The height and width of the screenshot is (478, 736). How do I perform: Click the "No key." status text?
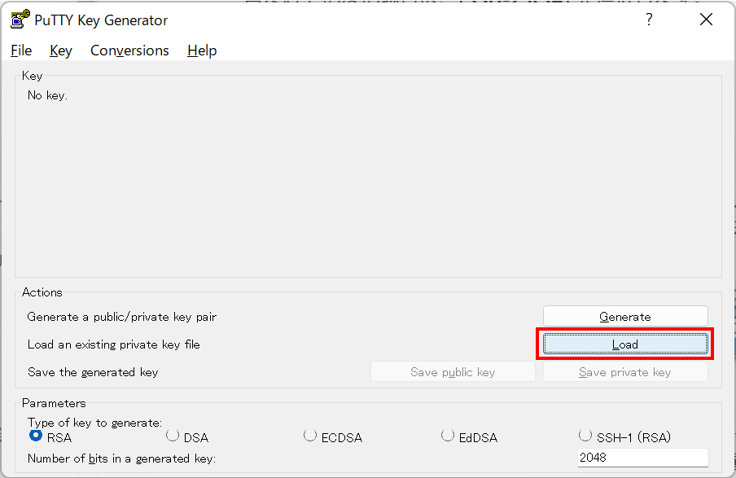(47, 95)
